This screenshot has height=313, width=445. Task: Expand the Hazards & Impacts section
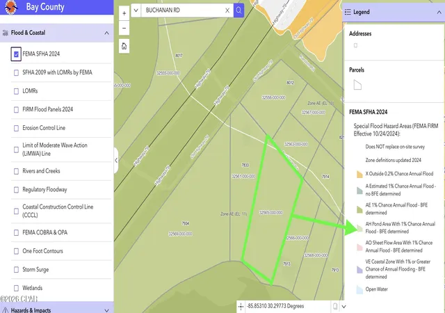[x=106, y=310]
